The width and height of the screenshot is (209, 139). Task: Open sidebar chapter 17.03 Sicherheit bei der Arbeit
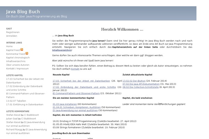click(x=25, y=81)
